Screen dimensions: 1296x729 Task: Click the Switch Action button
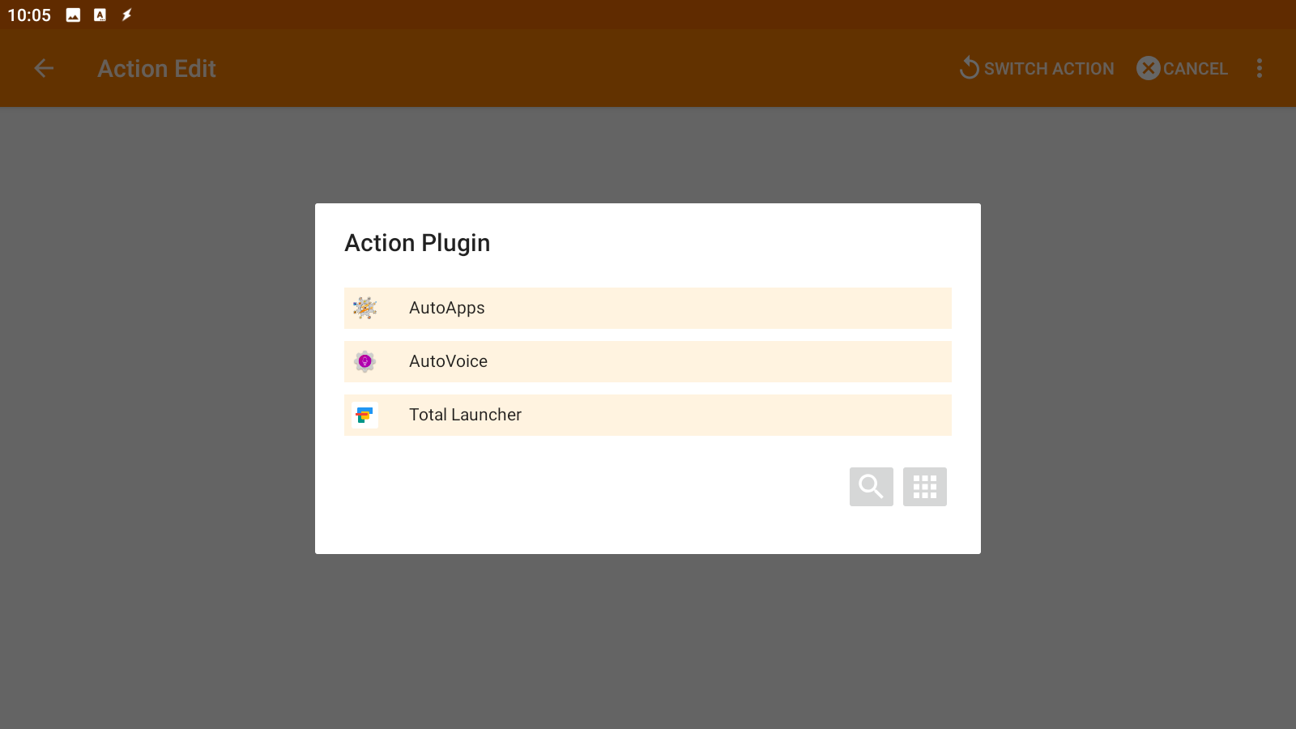pyautogui.click(x=1037, y=69)
